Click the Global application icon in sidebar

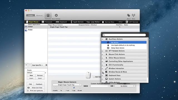pos(26,27)
